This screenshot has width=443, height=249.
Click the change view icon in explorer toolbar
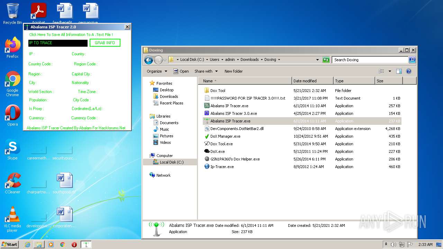[381, 71]
